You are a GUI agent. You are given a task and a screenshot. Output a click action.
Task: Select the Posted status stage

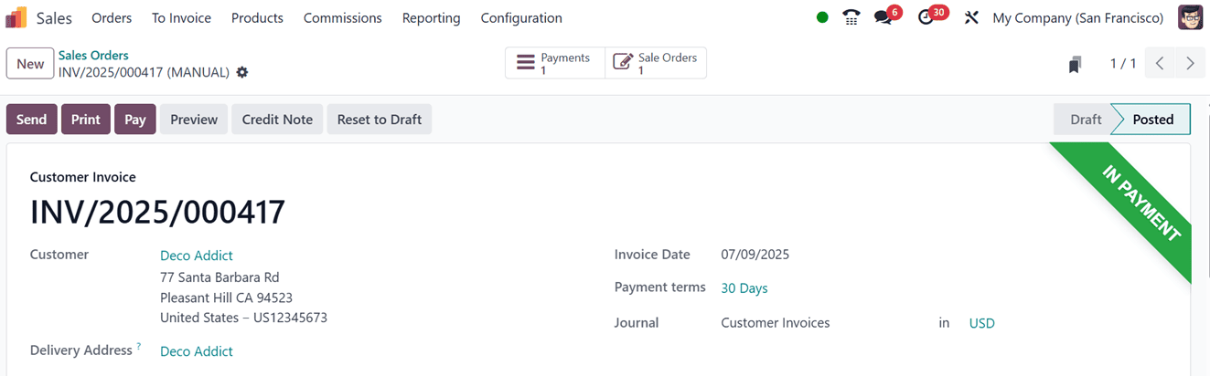(x=1152, y=120)
